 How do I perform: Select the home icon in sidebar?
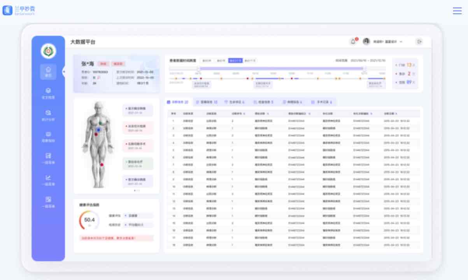point(48,72)
